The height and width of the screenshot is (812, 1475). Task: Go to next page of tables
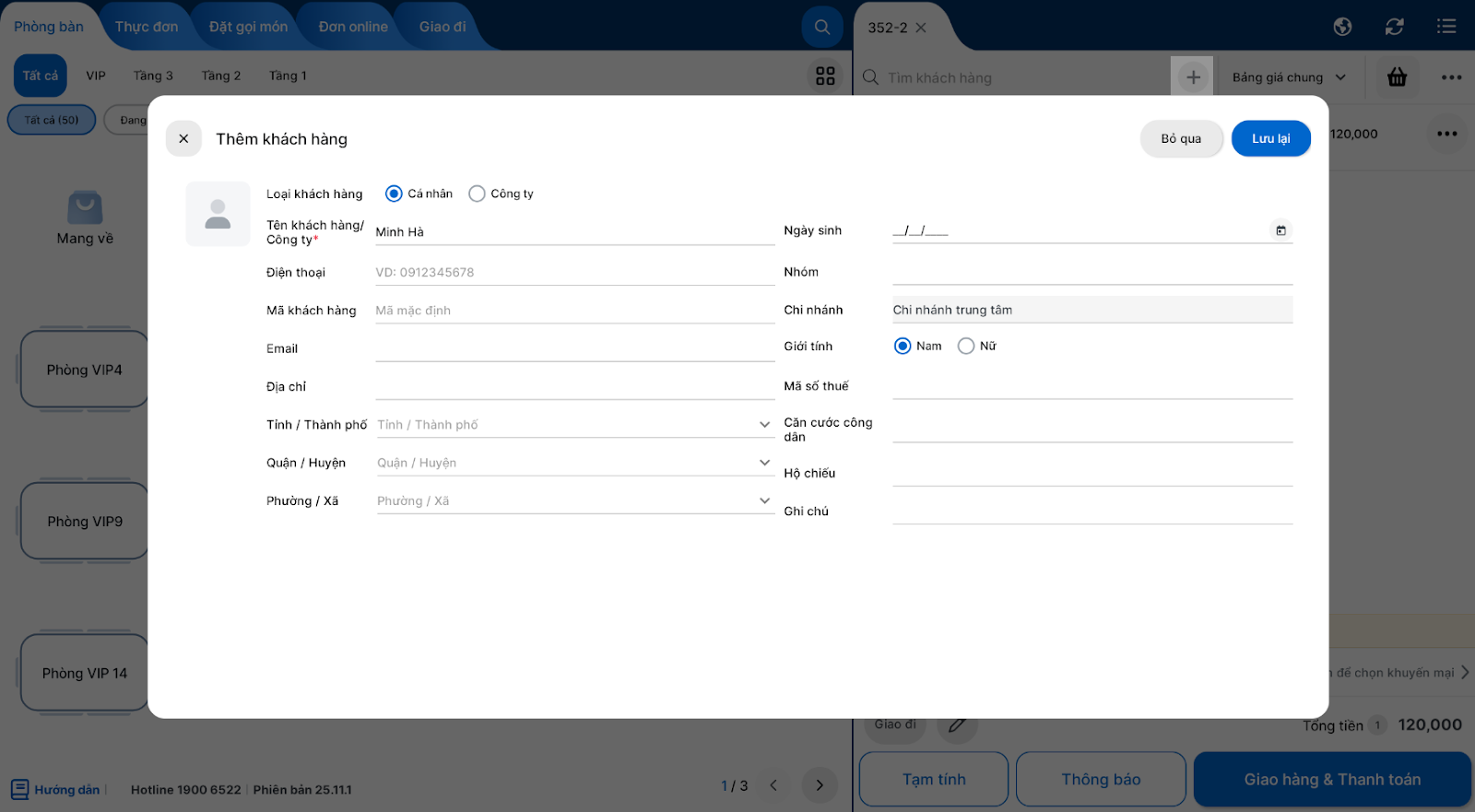click(x=820, y=785)
